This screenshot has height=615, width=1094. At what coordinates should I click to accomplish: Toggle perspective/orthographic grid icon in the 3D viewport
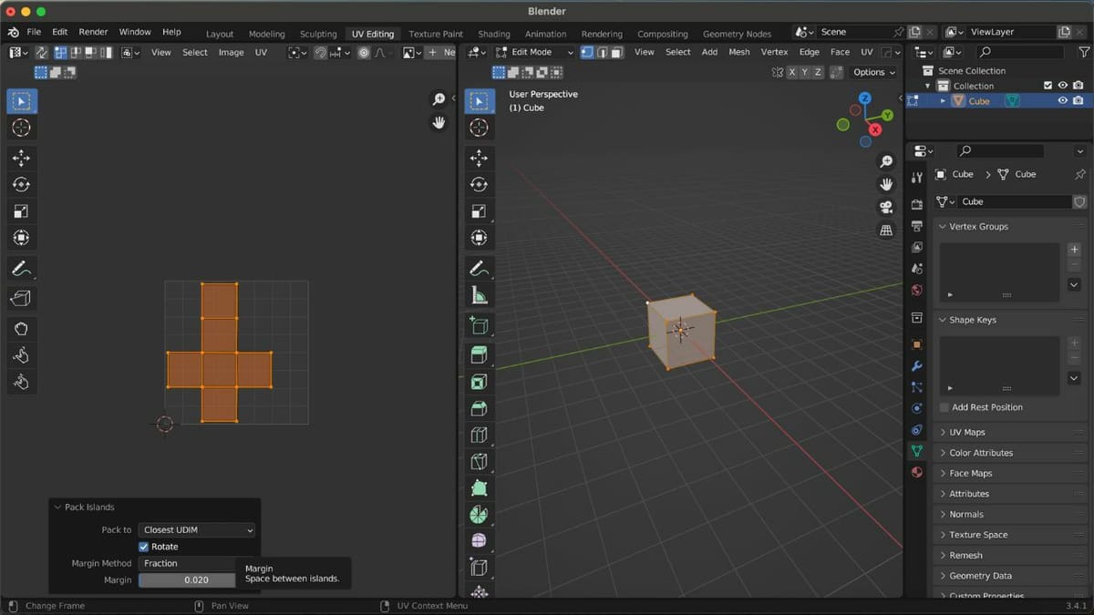point(886,231)
